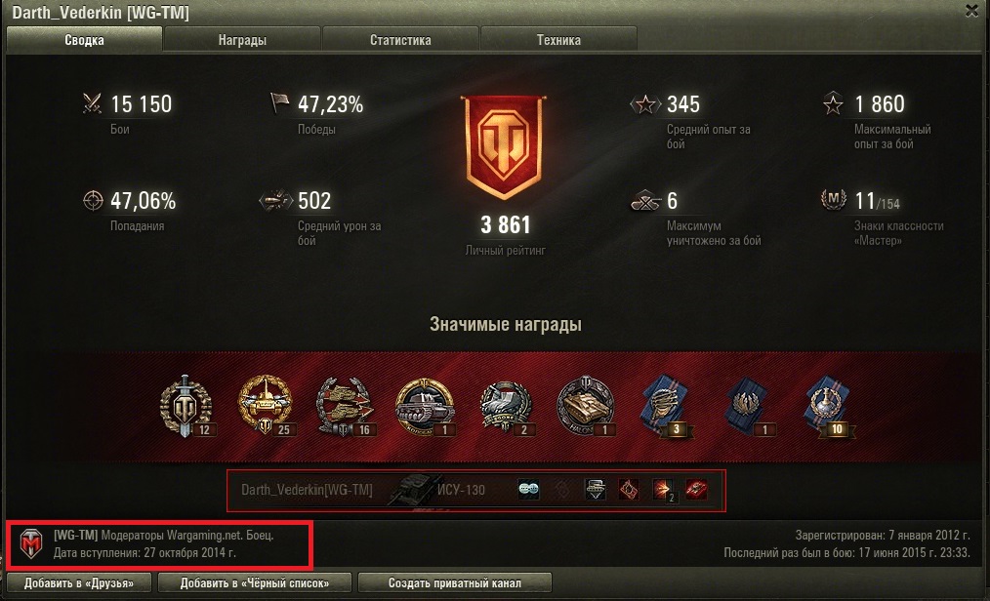Select the gold tank medal with count 25
The height and width of the screenshot is (601, 990).
point(266,405)
